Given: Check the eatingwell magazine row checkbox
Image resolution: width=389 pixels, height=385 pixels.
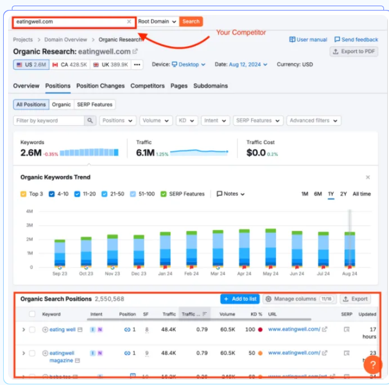Looking at the screenshot, I should [x=32, y=353].
